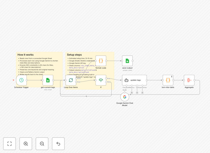Viewport: 210px width, 153px height.
Task: Click the fit-to-view canvas button
Action: pos(10,144)
